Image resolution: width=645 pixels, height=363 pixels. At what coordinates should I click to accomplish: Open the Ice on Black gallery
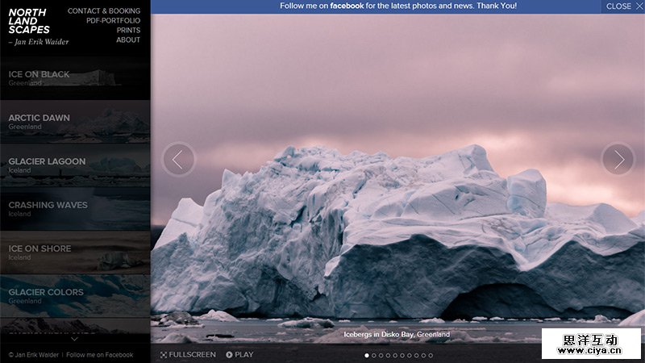[x=75, y=78]
